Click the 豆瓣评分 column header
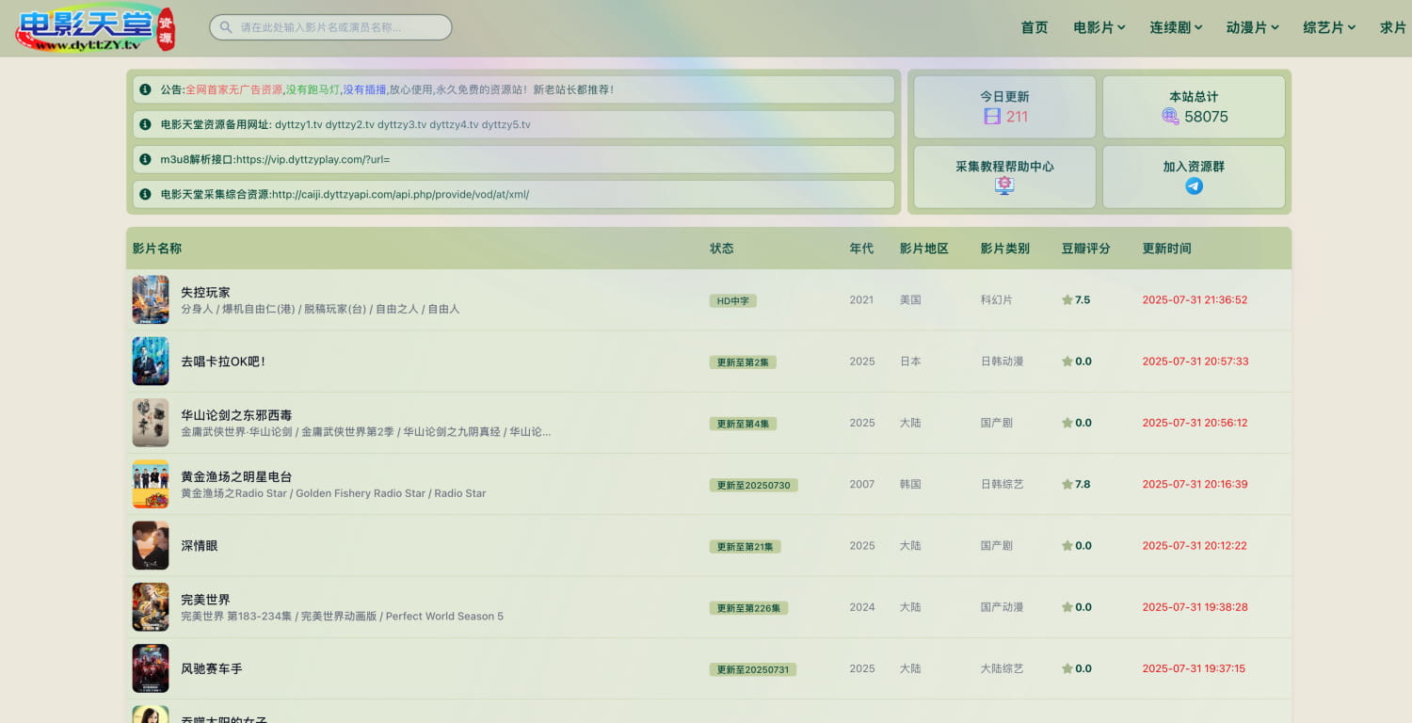1412x723 pixels. click(1086, 249)
